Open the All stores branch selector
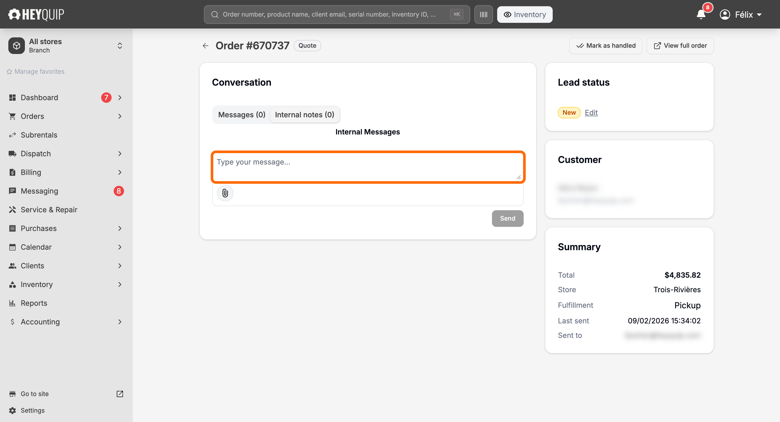 (x=66, y=45)
